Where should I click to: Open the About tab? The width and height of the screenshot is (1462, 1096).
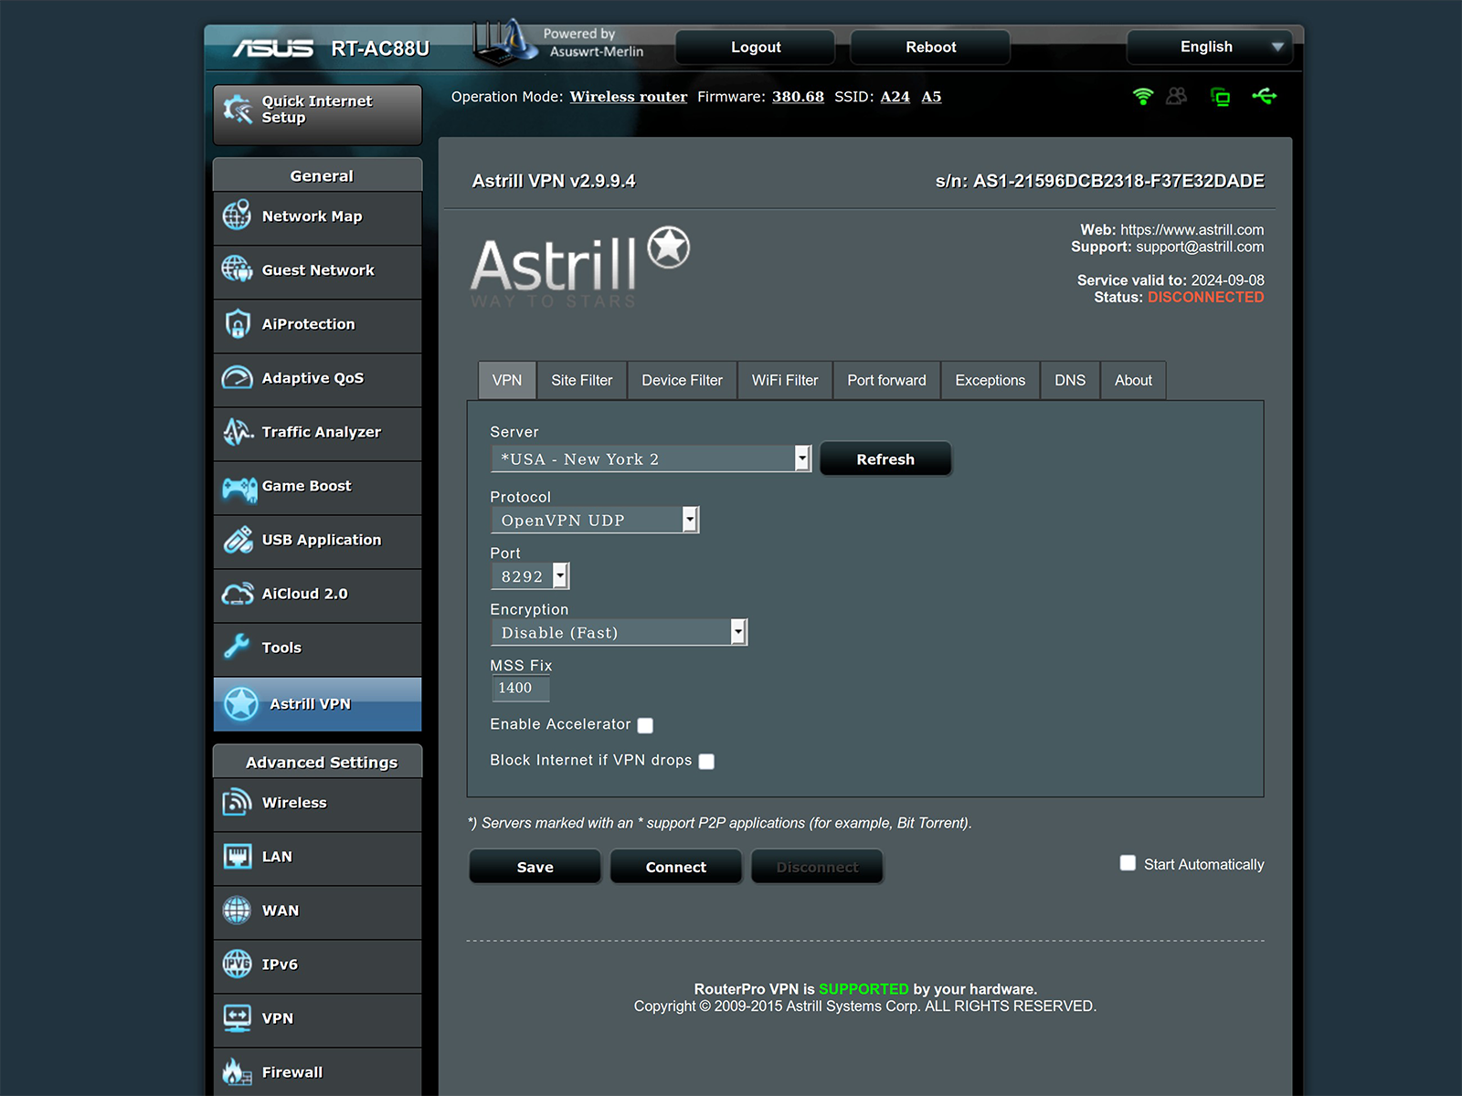point(1133,380)
